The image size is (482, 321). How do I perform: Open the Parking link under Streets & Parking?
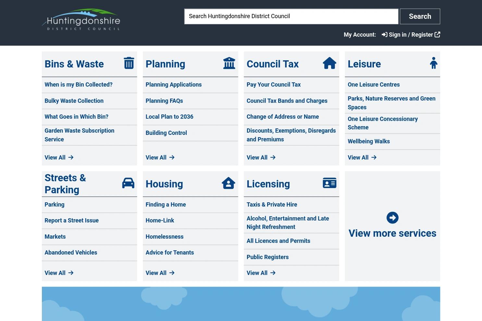tap(55, 205)
